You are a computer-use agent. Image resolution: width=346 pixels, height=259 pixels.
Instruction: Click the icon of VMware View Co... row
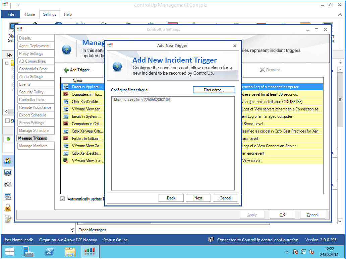click(x=66, y=146)
